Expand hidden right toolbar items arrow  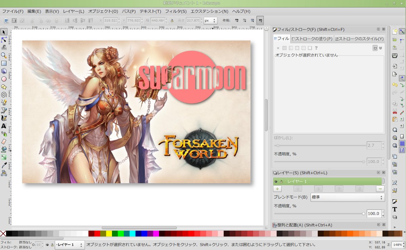(x=394, y=227)
